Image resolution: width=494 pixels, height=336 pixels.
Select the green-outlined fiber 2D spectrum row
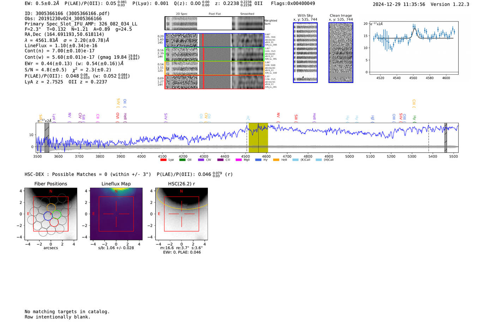(x=214, y=54)
